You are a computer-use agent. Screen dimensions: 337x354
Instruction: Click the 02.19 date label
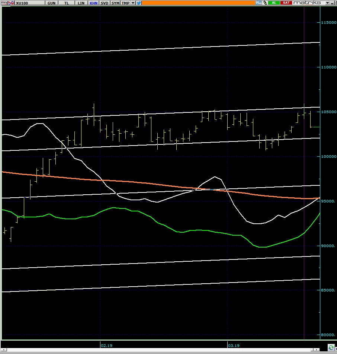[106, 345]
